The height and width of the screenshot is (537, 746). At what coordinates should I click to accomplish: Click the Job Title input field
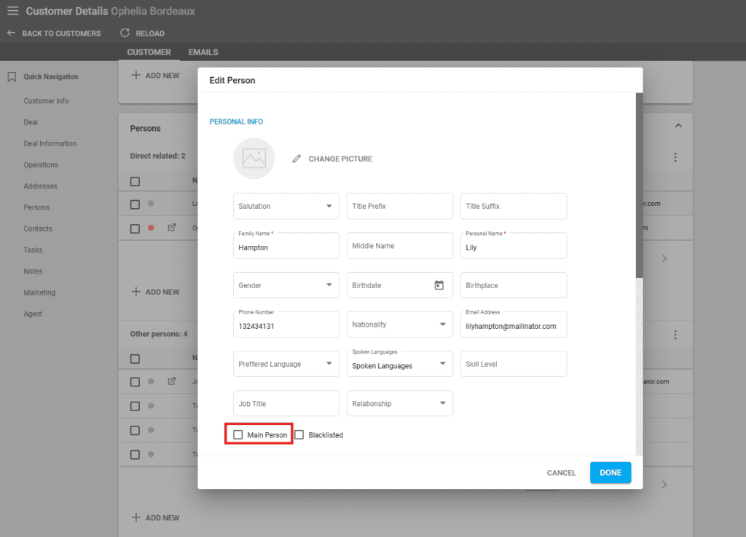tap(286, 403)
